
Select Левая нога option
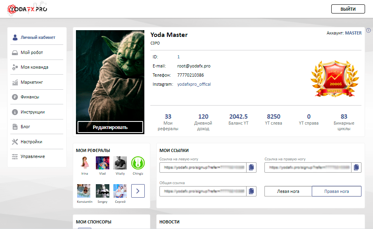pos(288,191)
